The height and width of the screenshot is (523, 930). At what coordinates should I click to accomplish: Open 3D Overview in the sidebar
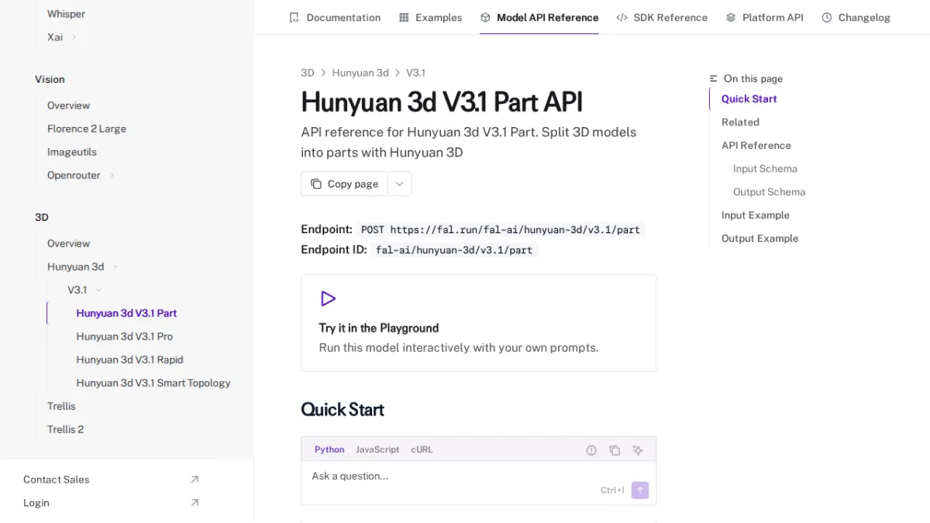click(x=68, y=243)
